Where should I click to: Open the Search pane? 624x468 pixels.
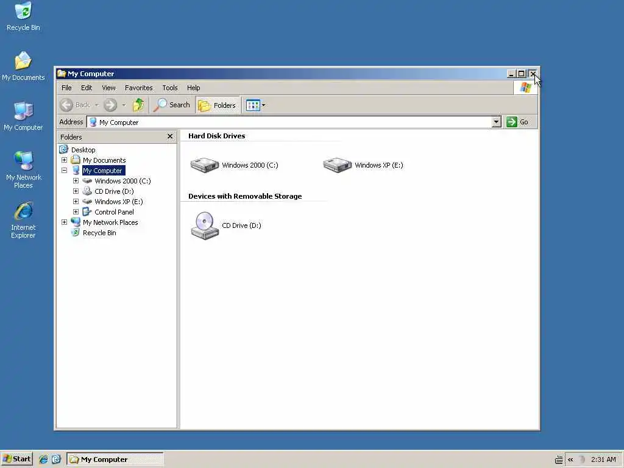(172, 105)
